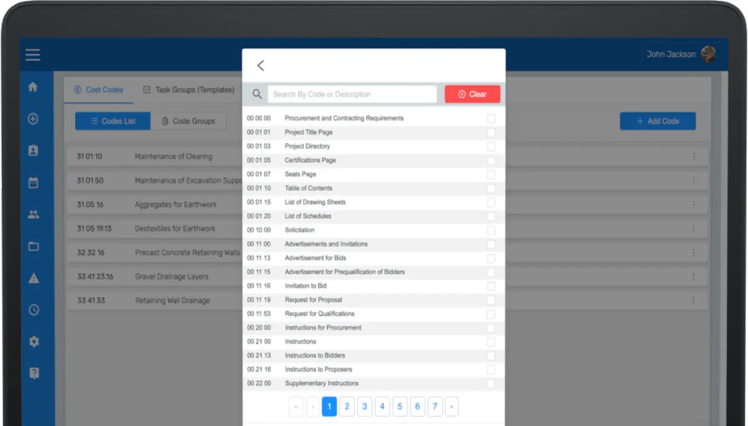Select the Advertisement for Bids row text
The height and width of the screenshot is (426, 748).
pyautogui.click(x=315, y=258)
